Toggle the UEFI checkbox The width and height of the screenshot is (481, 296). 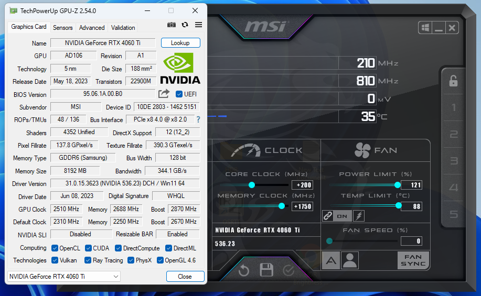click(179, 94)
